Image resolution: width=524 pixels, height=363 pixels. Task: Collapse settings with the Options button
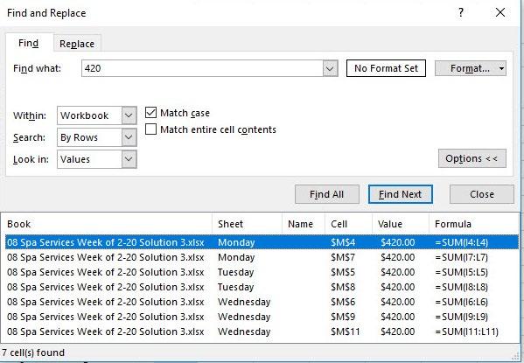click(x=472, y=158)
